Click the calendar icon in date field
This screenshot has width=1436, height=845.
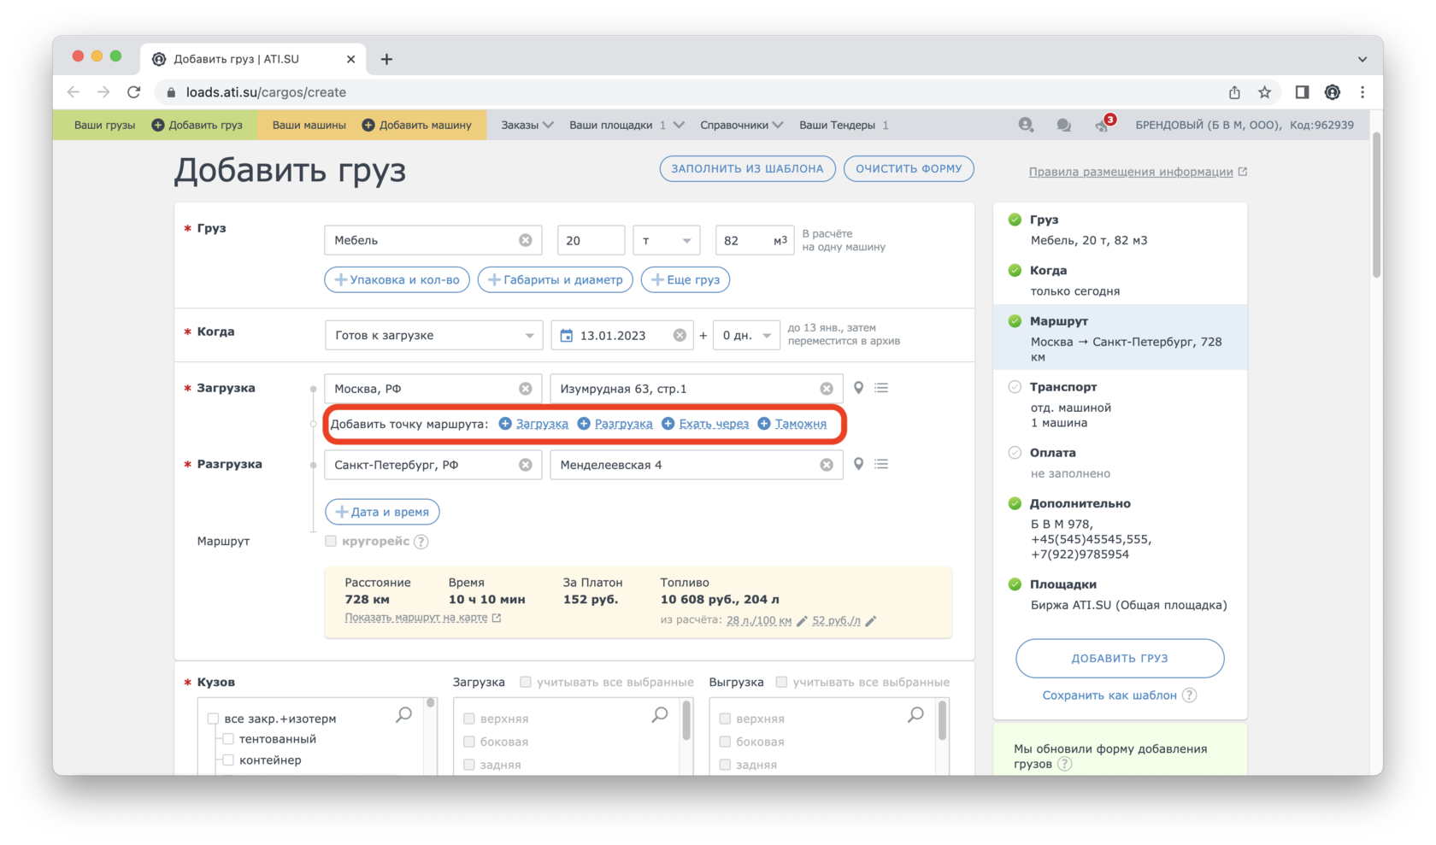(x=566, y=336)
